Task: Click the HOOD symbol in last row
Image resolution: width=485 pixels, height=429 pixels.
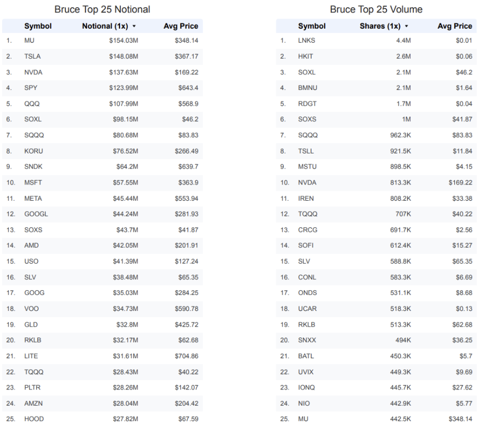Action: click(x=34, y=419)
